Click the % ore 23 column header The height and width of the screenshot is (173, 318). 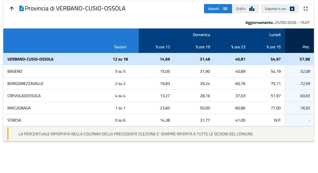pos(238,47)
